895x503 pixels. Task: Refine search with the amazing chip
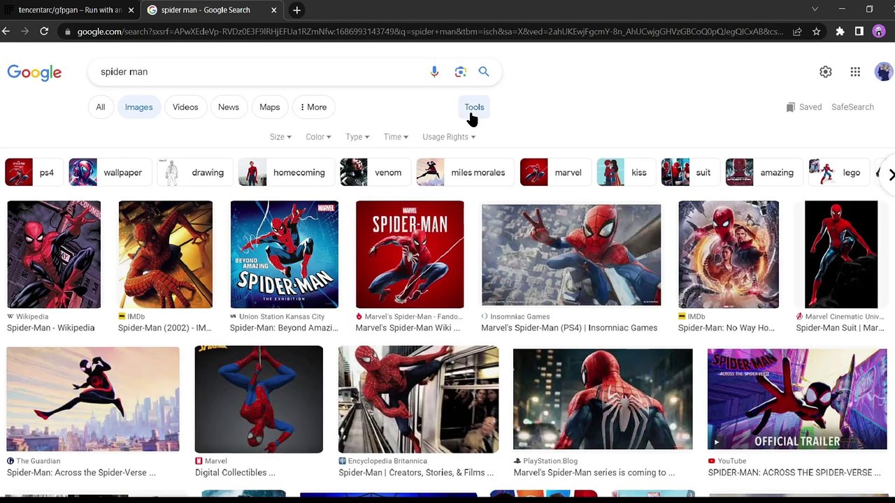pos(763,173)
